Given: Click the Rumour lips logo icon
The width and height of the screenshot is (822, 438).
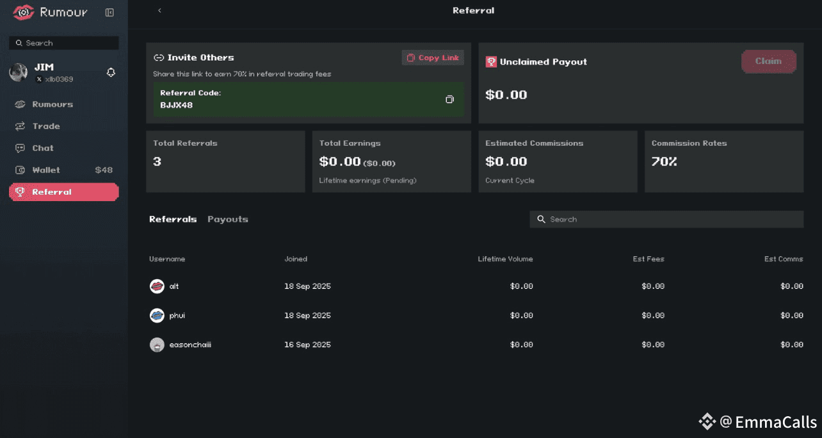Looking at the screenshot, I should pos(24,12).
